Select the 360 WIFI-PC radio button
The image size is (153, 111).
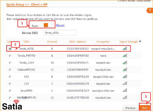[x=10, y=98]
